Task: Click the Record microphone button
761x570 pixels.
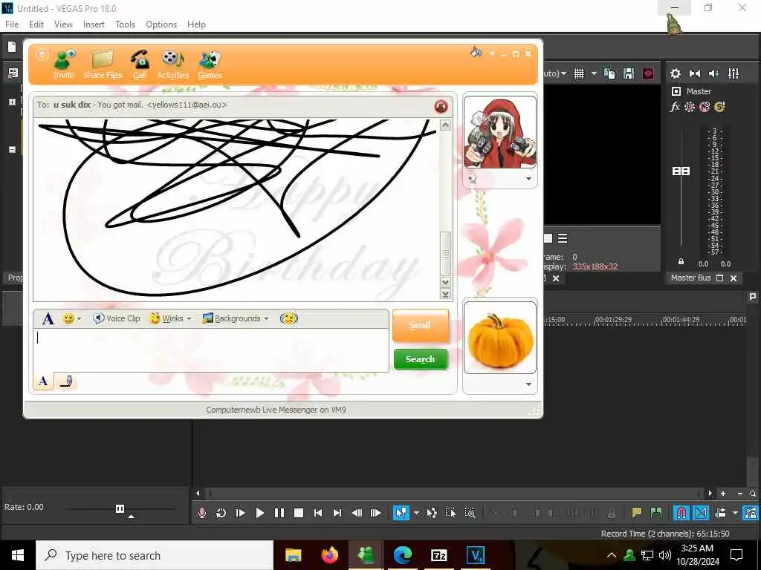Action: pos(202,513)
